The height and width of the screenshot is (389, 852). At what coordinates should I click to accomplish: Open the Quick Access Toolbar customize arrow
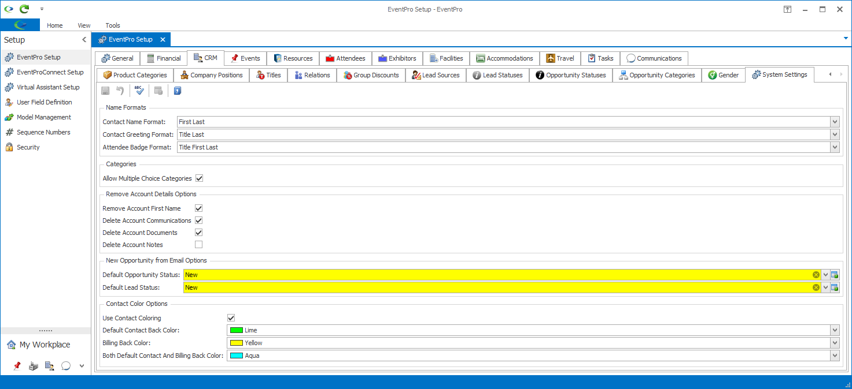tap(42, 9)
